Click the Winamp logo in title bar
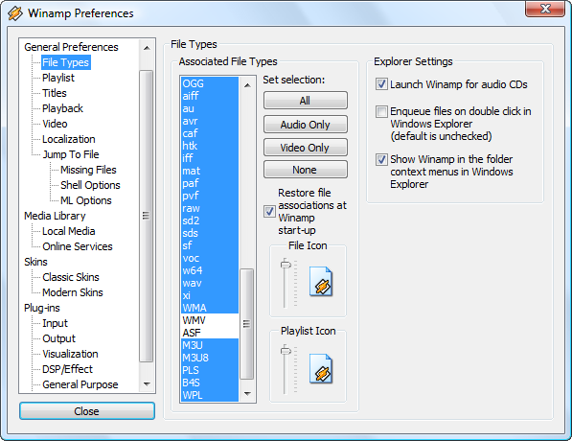The height and width of the screenshot is (441, 572). click(x=15, y=13)
